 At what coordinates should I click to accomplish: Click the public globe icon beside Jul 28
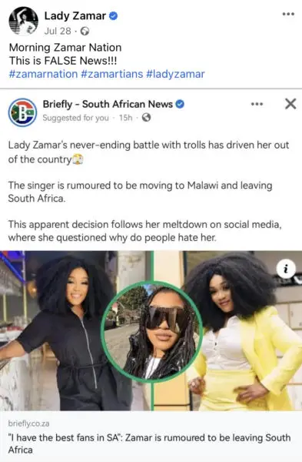tap(85, 32)
